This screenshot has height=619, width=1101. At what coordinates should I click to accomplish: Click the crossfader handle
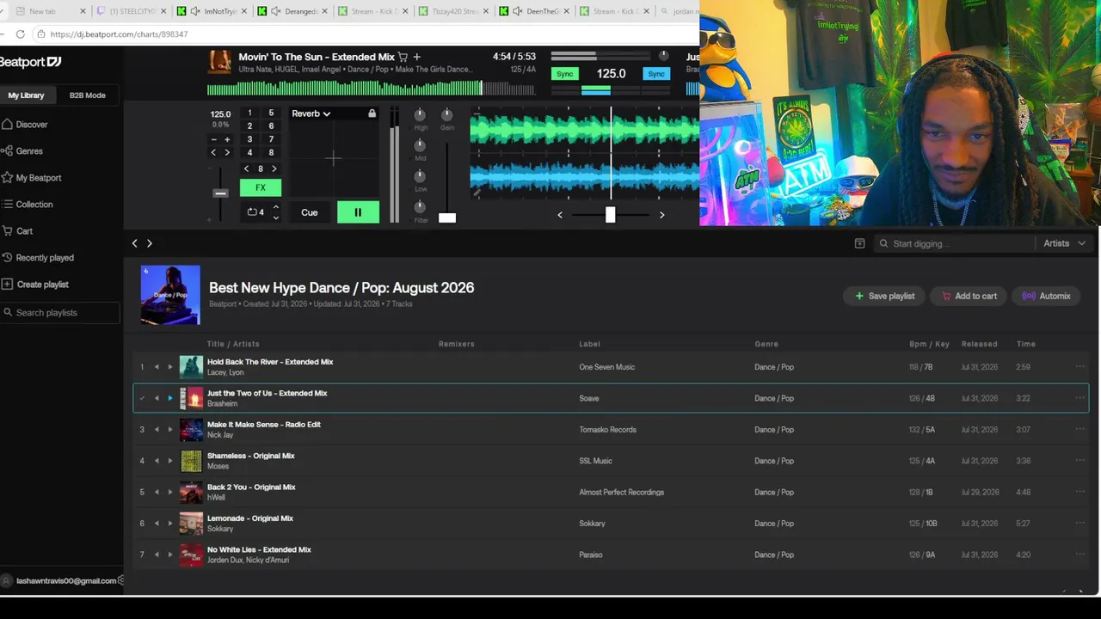point(610,214)
